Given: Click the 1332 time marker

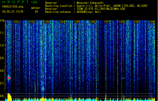Looking at the screenshot, I should coord(32,22).
